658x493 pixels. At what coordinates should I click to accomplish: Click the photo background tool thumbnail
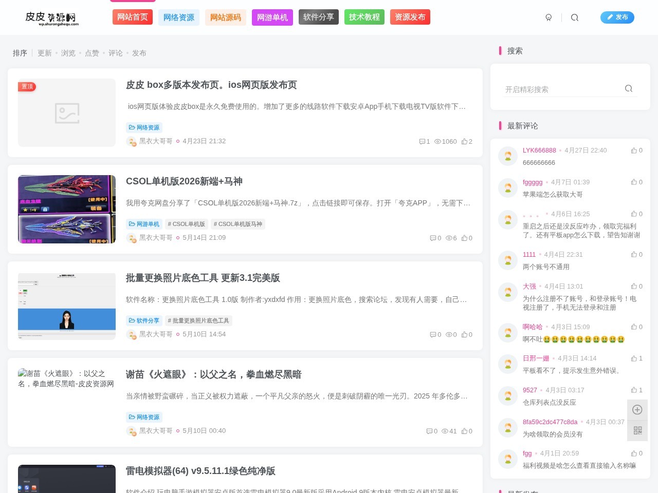pos(67,306)
